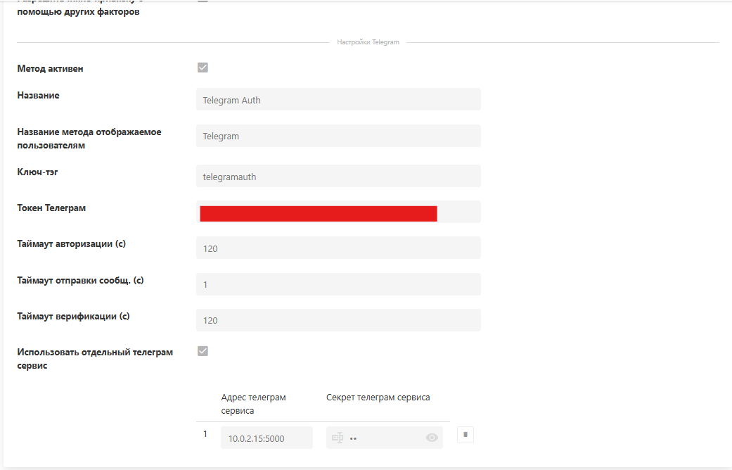Toggle 'Использовать отдельный телеграм сервис' checkbox
This screenshot has height=470, width=732.
[x=203, y=351]
